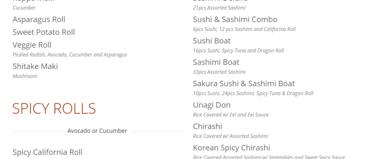Click the Unagi Don menu item

pyautogui.click(x=212, y=105)
